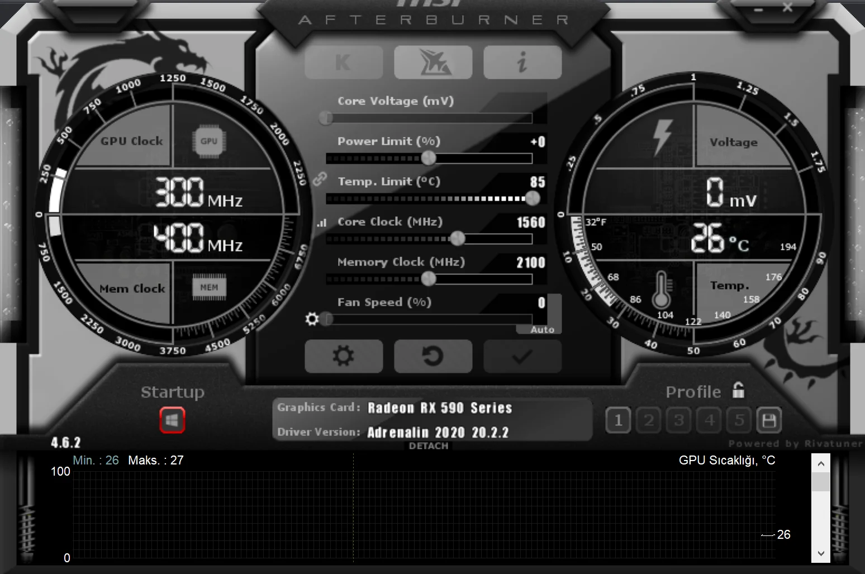Select profile slot 4
The width and height of the screenshot is (865, 574).
tap(709, 420)
